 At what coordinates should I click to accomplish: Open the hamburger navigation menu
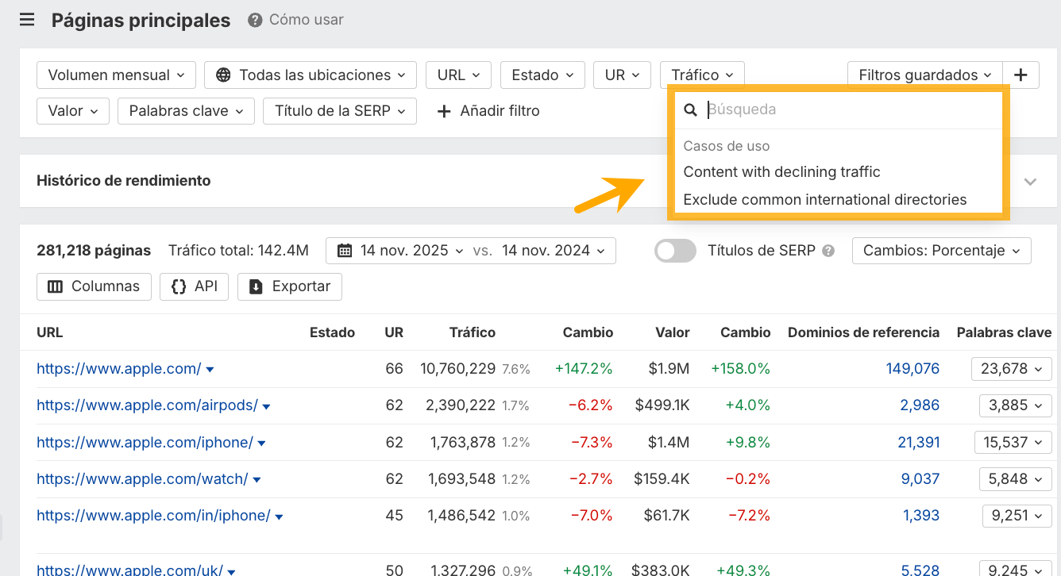tap(26, 19)
